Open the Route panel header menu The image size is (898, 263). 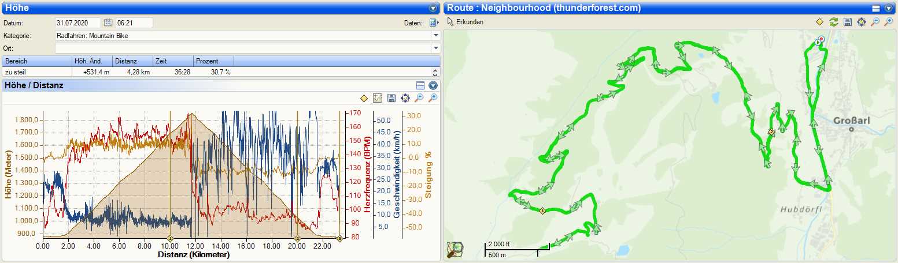[x=889, y=8]
